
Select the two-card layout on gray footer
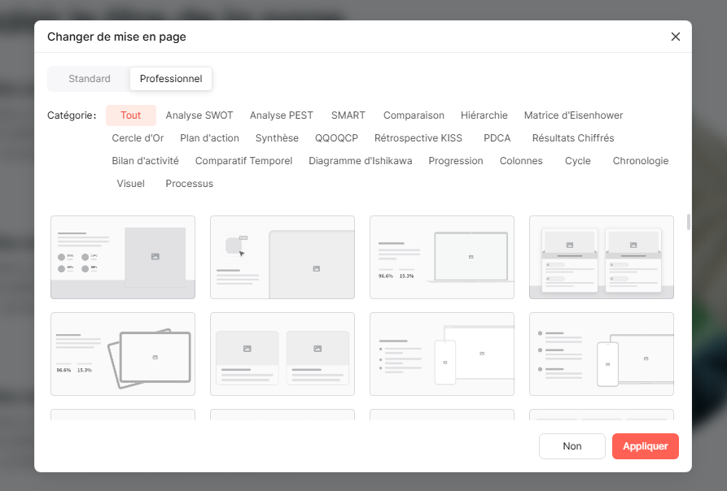tap(602, 258)
